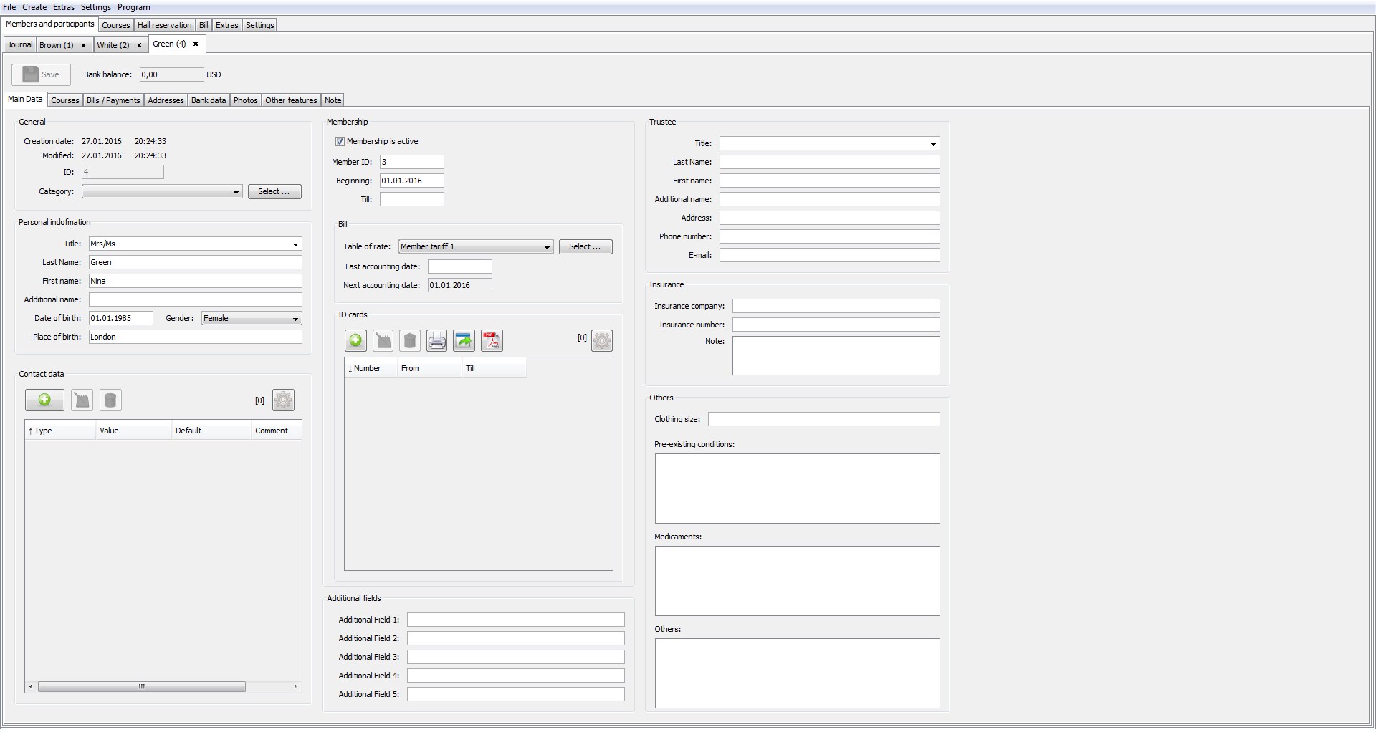Open the Photos tab
The height and width of the screenshot is (745, 1376).
click(246, 100)
